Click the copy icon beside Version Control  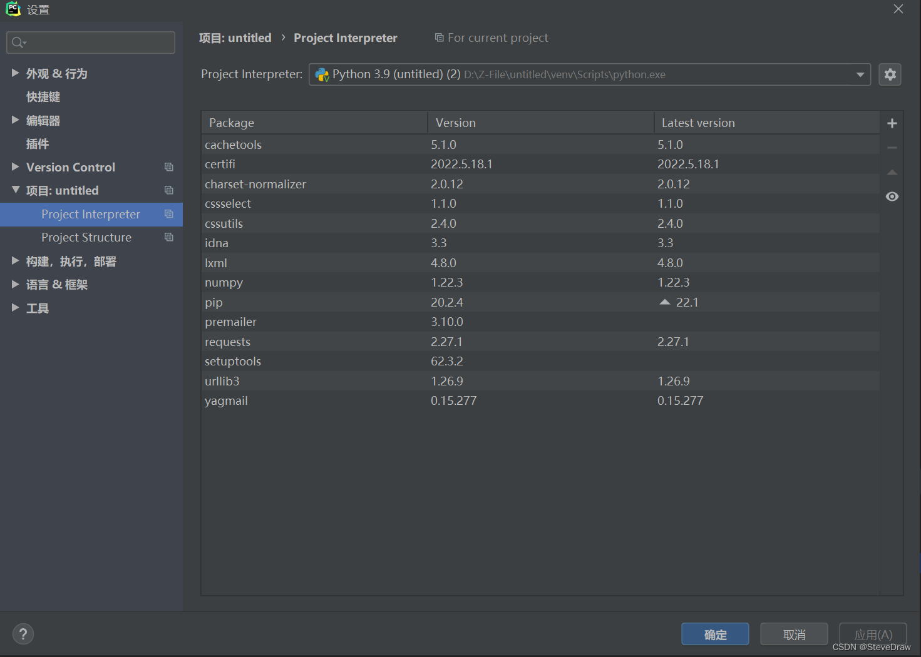pos(169,167)
